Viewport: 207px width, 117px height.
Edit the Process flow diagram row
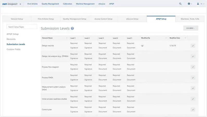[x=193, y=67]
